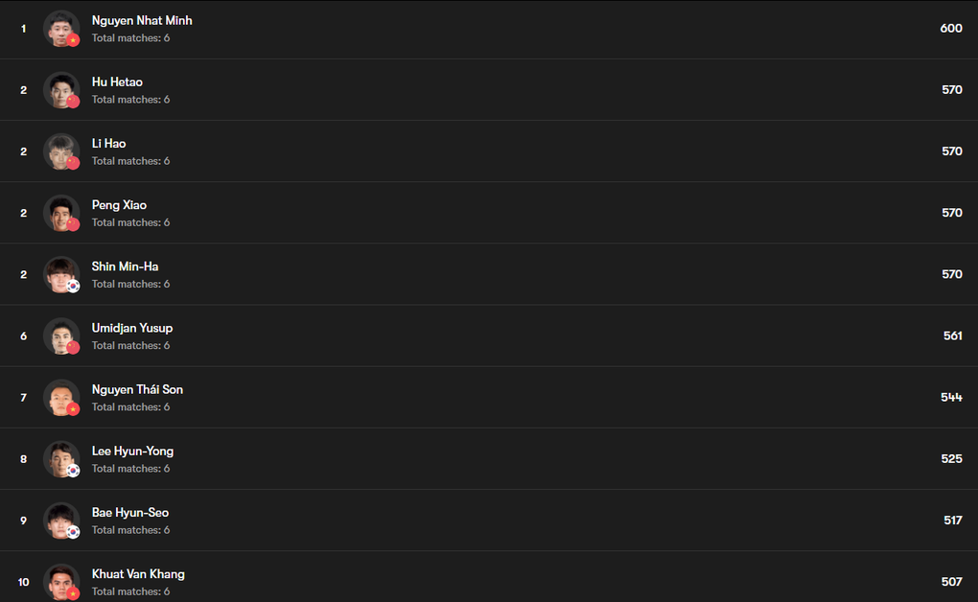Click rank number 7 for Nguyen Thái Son
Viewport: 978px width, 602px height.
(x=24, y=397)
